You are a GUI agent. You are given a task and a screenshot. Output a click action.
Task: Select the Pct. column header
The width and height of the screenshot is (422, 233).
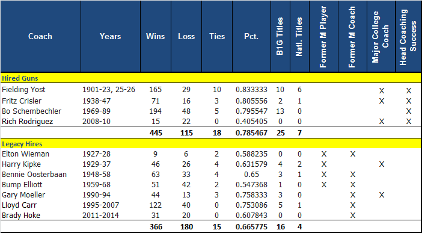point(251,36)
